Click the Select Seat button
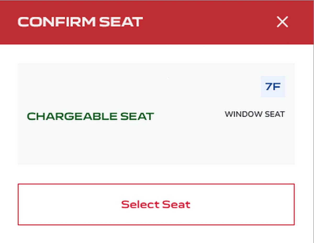This screenshot has height=243, width=314. tap(156, 204)
